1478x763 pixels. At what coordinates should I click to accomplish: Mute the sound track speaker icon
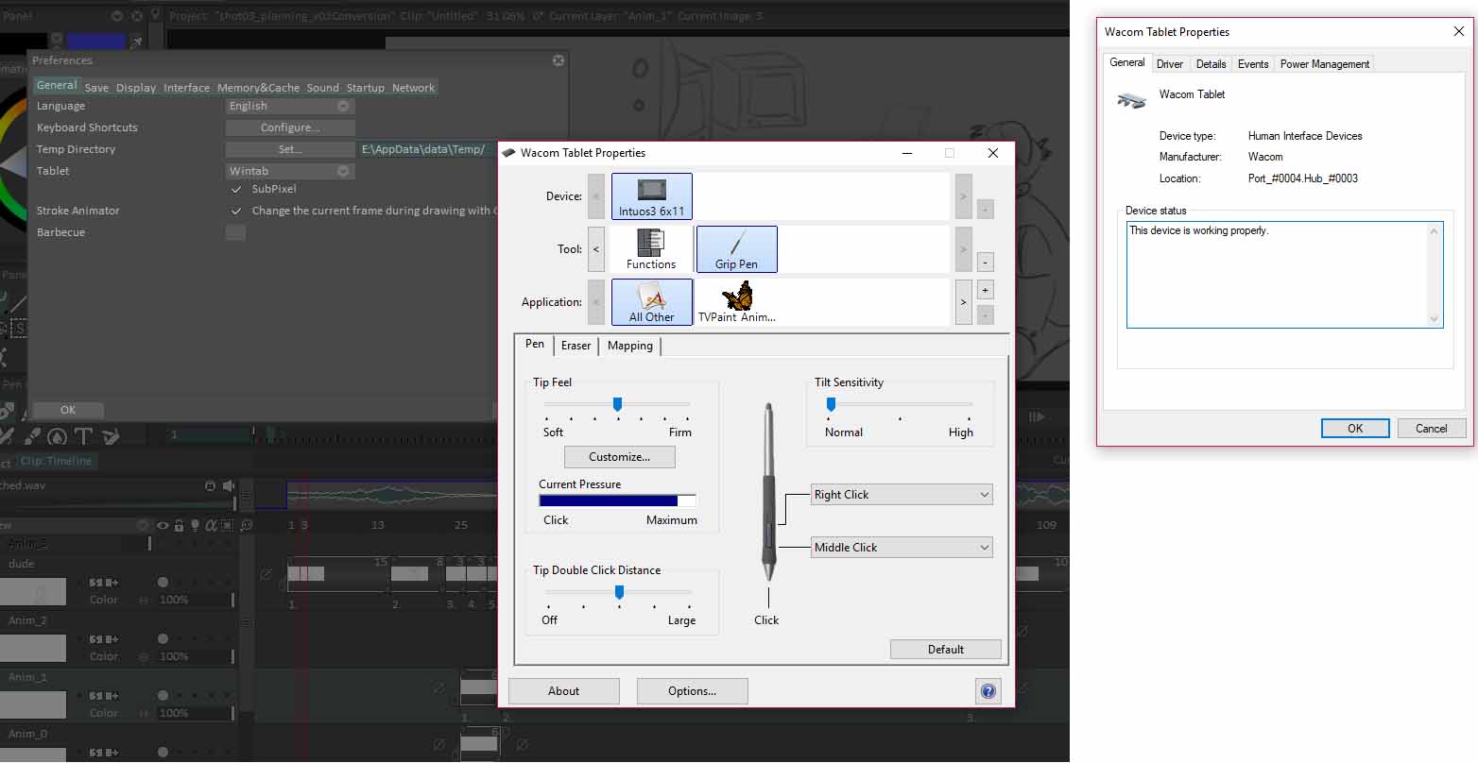point(228,485)
